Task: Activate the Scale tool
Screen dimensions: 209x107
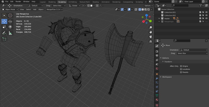Action: (x=4, y=27)
